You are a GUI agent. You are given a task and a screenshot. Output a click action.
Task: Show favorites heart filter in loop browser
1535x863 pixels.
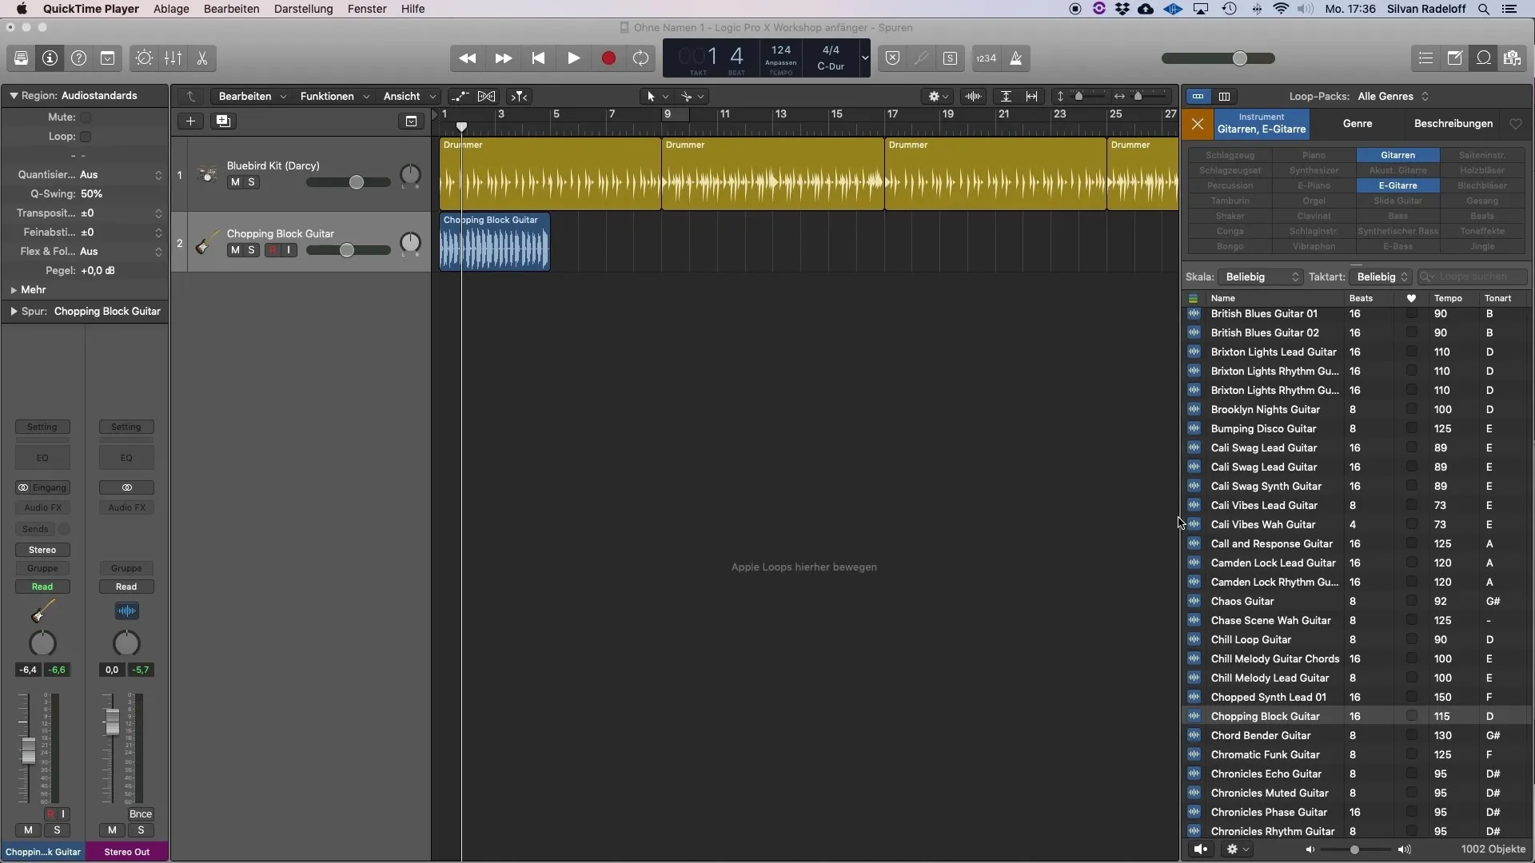click(x=1516, y=124)
